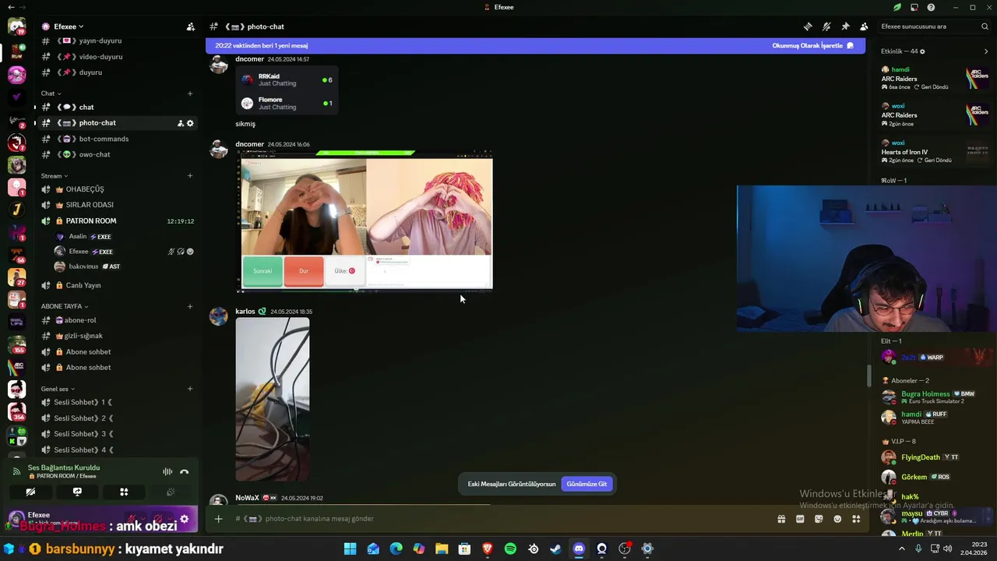
Task: Open the video-duyuru channel
Action: coord(100,57)
